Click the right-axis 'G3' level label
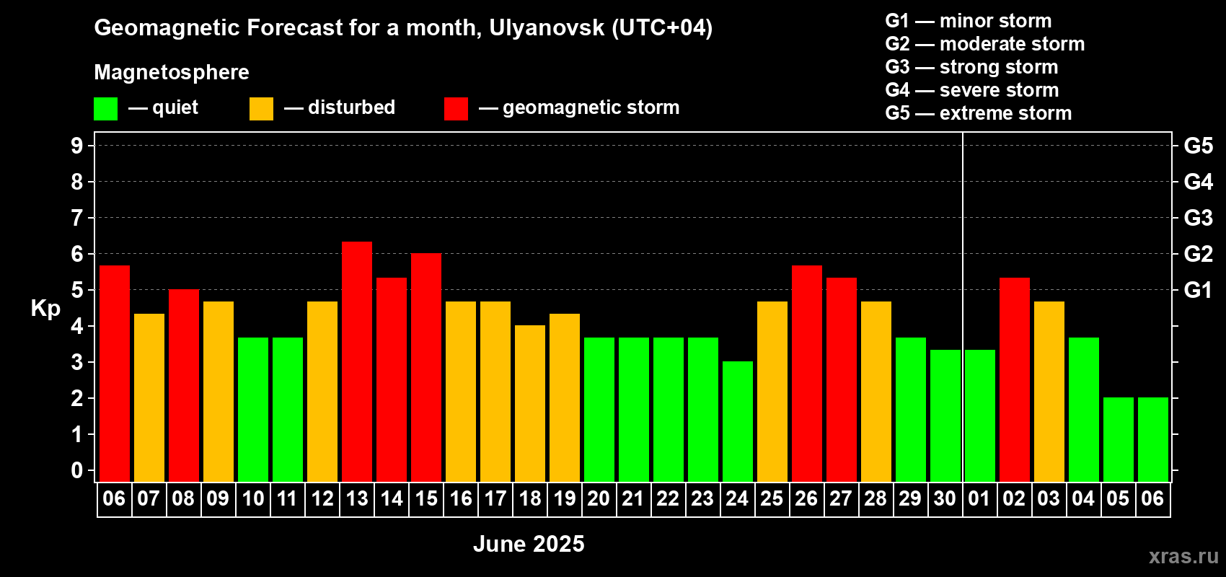Viewport: 1226px width, 577px height. [1199, 218]
